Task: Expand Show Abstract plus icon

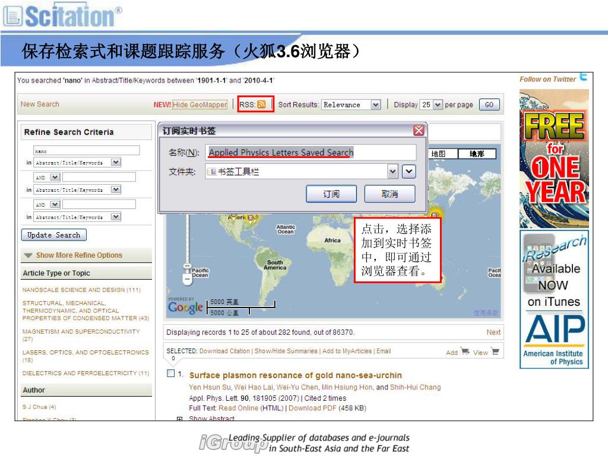Action: coord(179,419)
